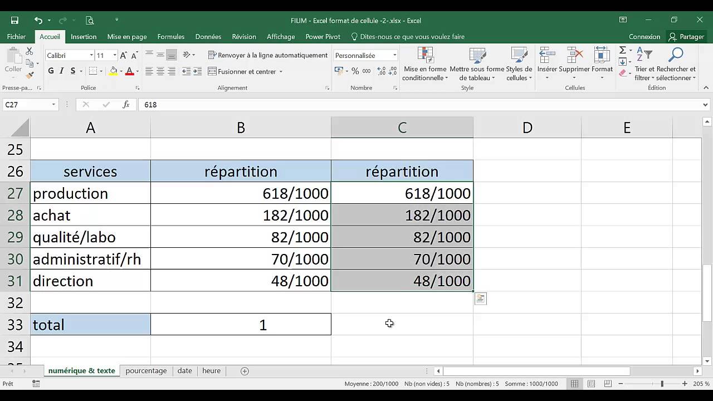Increase the indent

(x=198, y=71)
